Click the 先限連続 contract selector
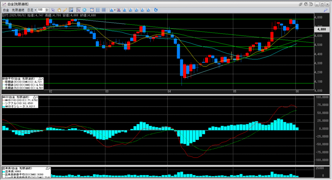Image resolution: width=332 pixels, height=180 pixels. (x=18, y=10)
